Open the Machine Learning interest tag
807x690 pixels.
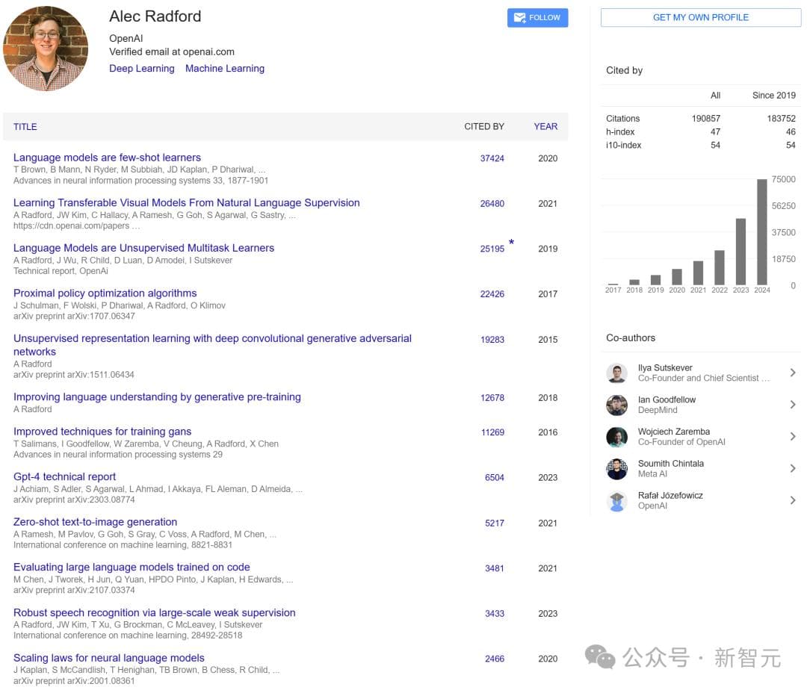(x=225, y=69)
